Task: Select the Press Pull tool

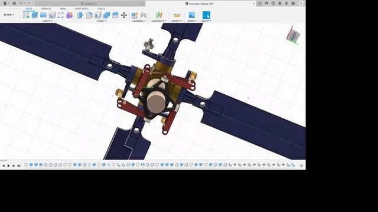Action: (x=80, y=15)
